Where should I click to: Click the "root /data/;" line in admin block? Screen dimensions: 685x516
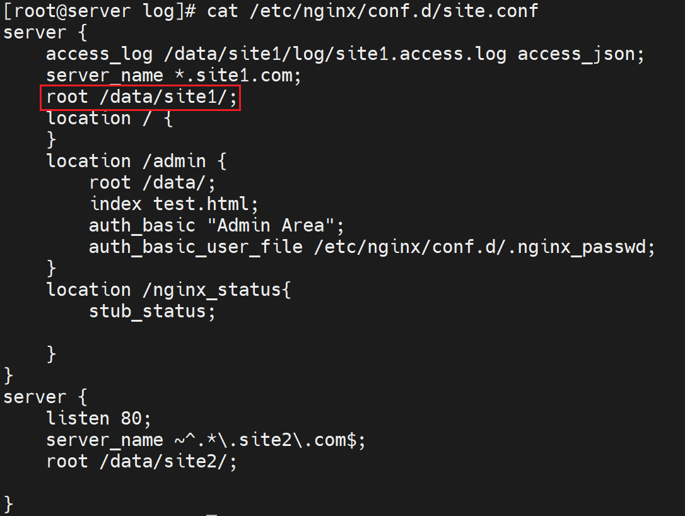(x=153, y=183)
